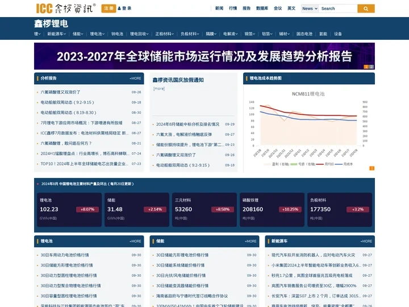
Task: Click the 负极材料 177350 data card
Action: point(339,209)
